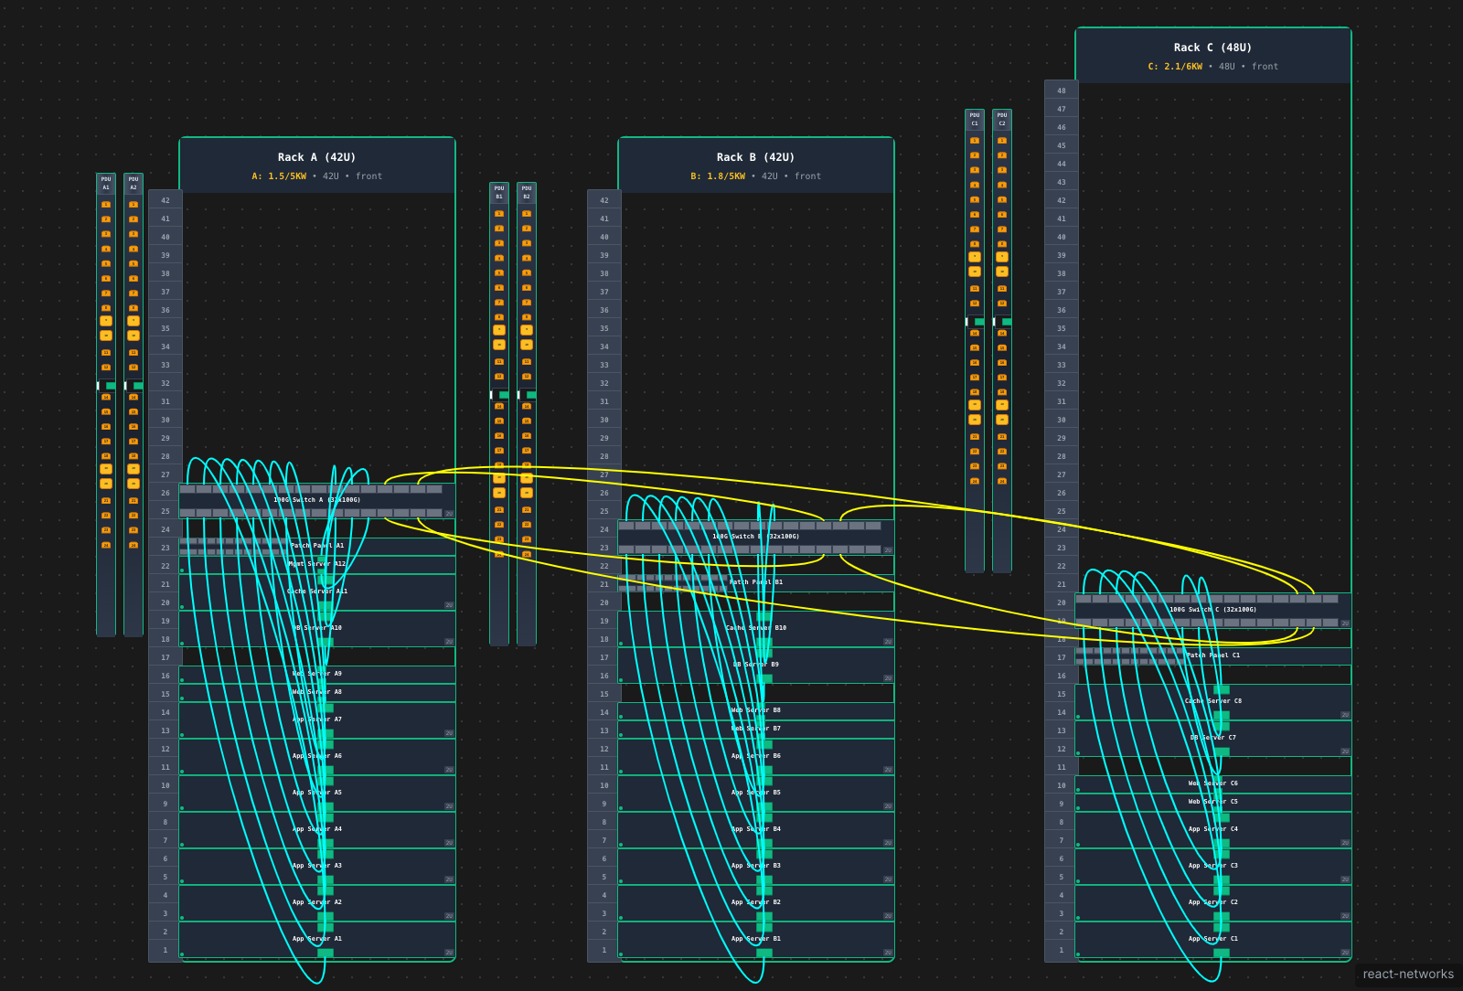This screenshot has height=991, width=1463.
Task: Click outlet 9 on PDU A2
Action: 133,321
